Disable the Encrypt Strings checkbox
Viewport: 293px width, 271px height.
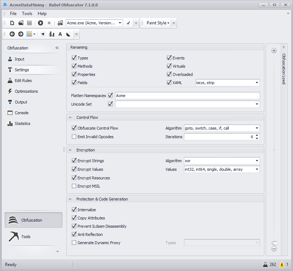(x=74, y=161)
